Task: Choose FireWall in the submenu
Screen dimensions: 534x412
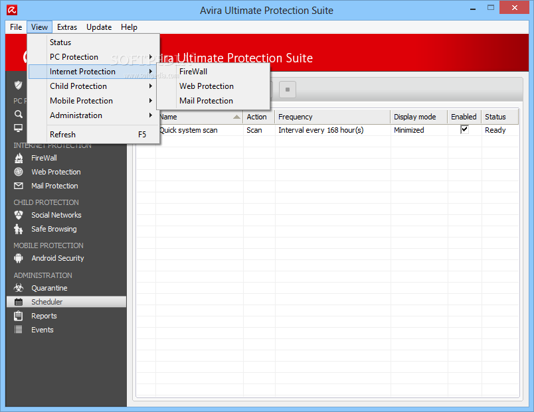Action: tap(213, 72)
